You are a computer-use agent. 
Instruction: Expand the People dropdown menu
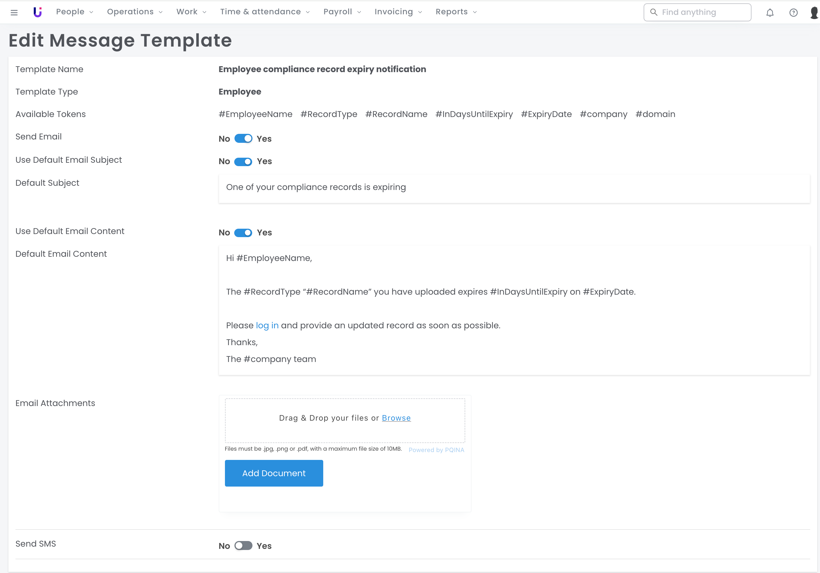click(x=74, y=12)
